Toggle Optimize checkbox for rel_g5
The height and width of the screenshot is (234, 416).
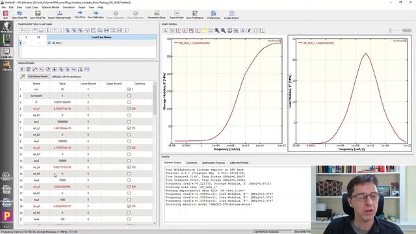(x=129, y=187)
